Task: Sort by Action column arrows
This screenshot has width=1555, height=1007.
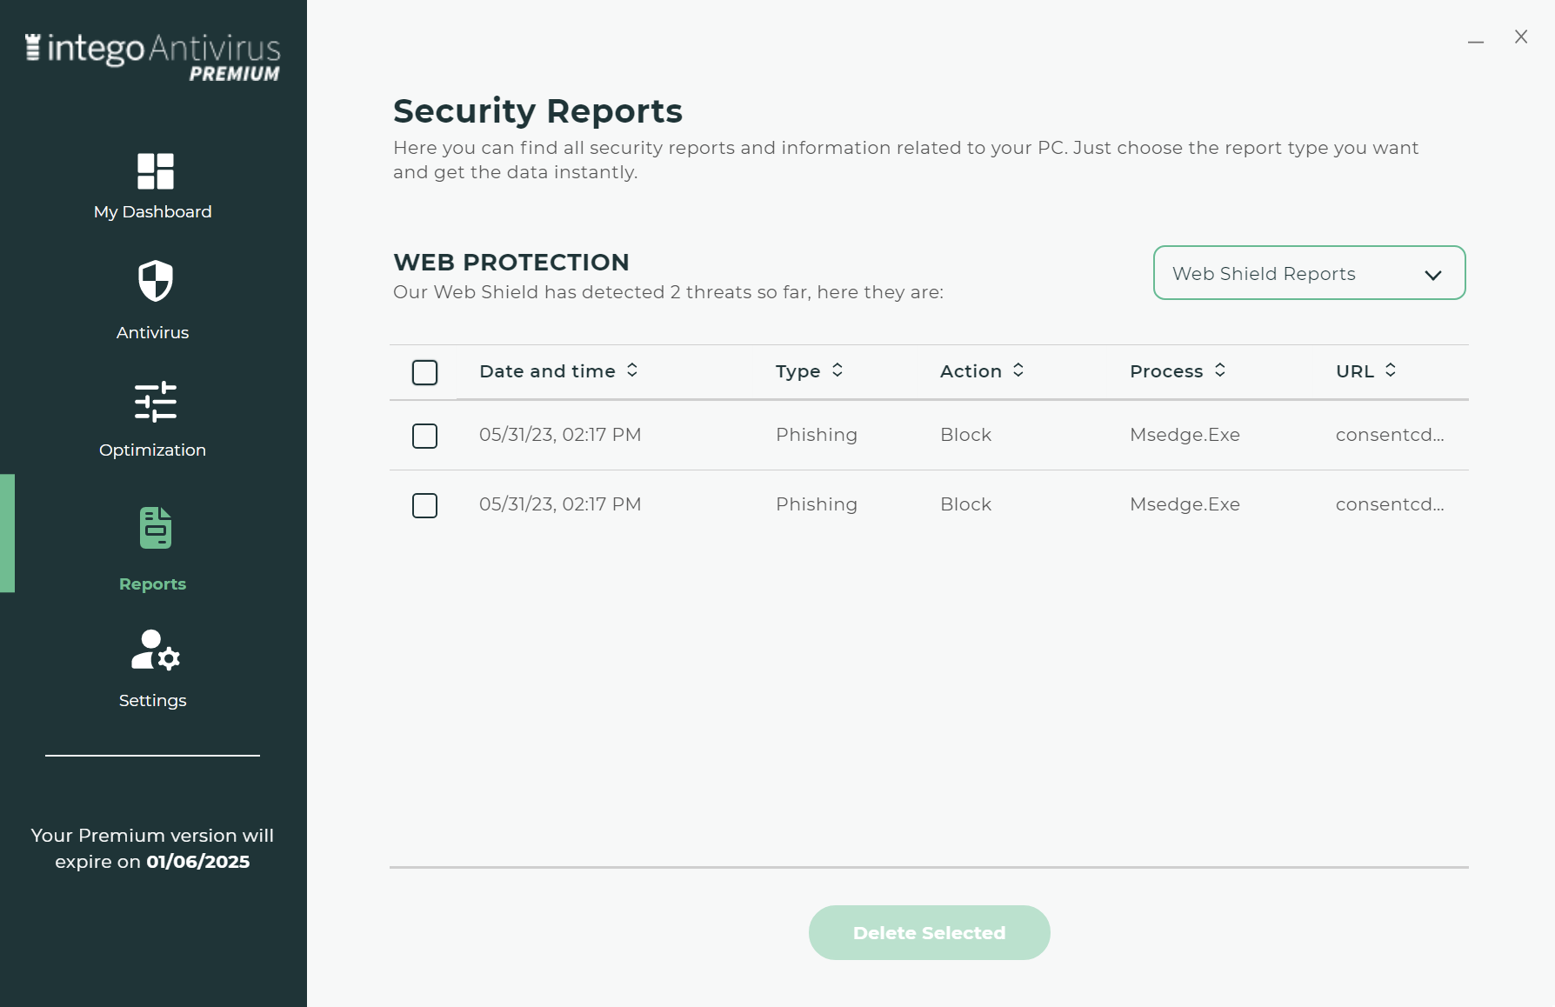Action: coord(1018,370)
